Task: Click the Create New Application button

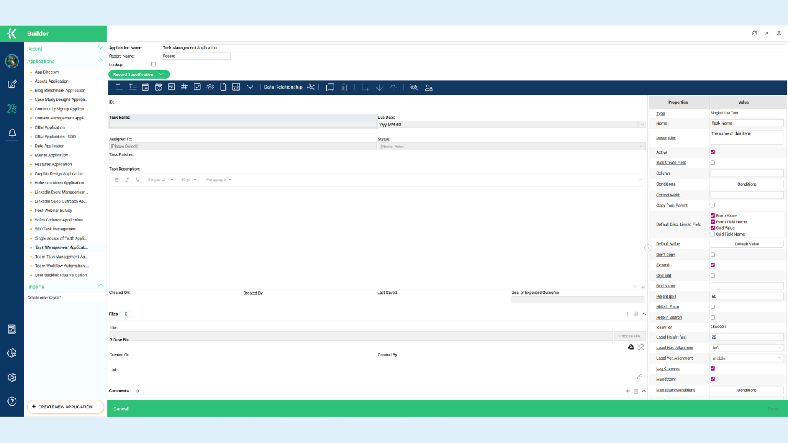Action: (65, 407)
